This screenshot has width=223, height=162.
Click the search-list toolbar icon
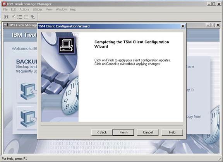[x=33, y=17]
